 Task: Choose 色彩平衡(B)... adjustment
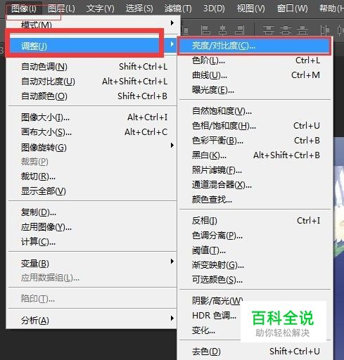(x=255, y=141)
